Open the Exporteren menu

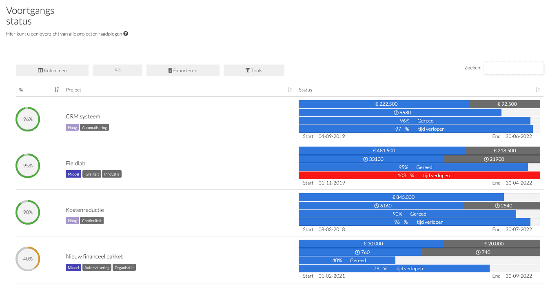tap(183, 71)
